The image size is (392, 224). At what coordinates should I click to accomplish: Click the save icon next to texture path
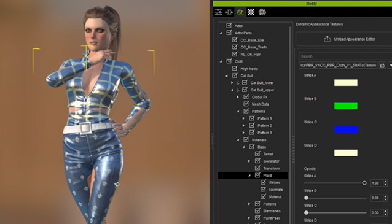coord(382,66)
